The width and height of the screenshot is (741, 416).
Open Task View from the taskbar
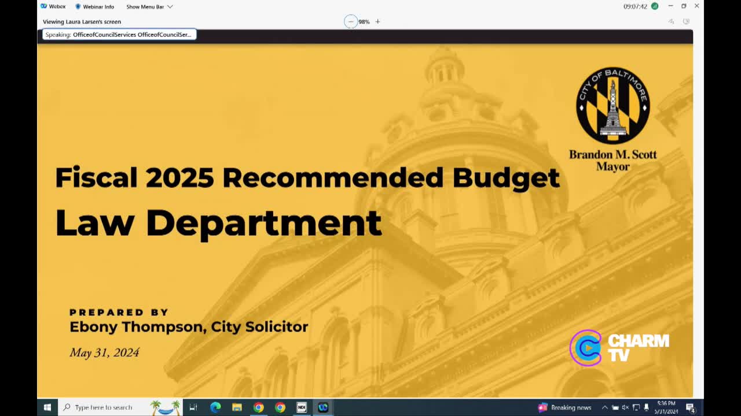[193, 407]
